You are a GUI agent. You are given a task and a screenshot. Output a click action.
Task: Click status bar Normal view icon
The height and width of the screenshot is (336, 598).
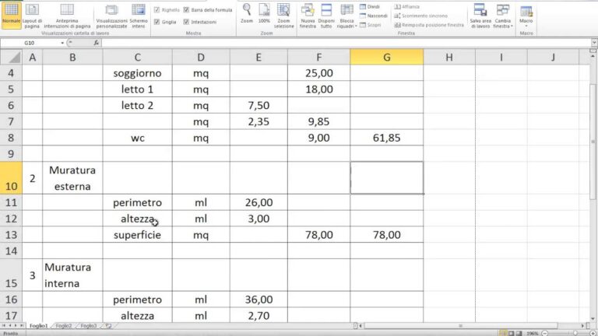pos(504,334)
